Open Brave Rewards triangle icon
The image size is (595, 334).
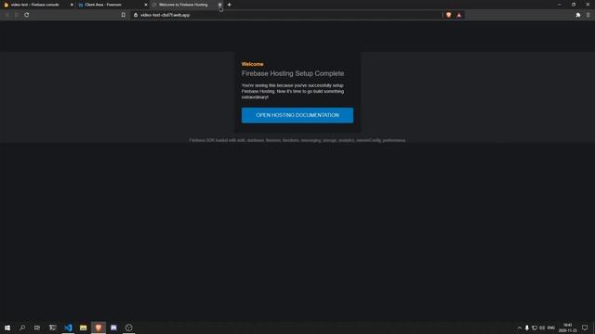pyautogui.click(x=458, y=15)
